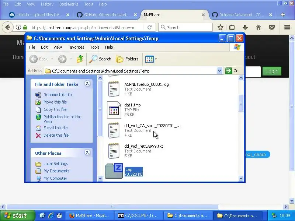Switch to 7-Zip C:\DOCUME~1 taskbar window
Screen dimensions: 295x221
pos(139,215)
